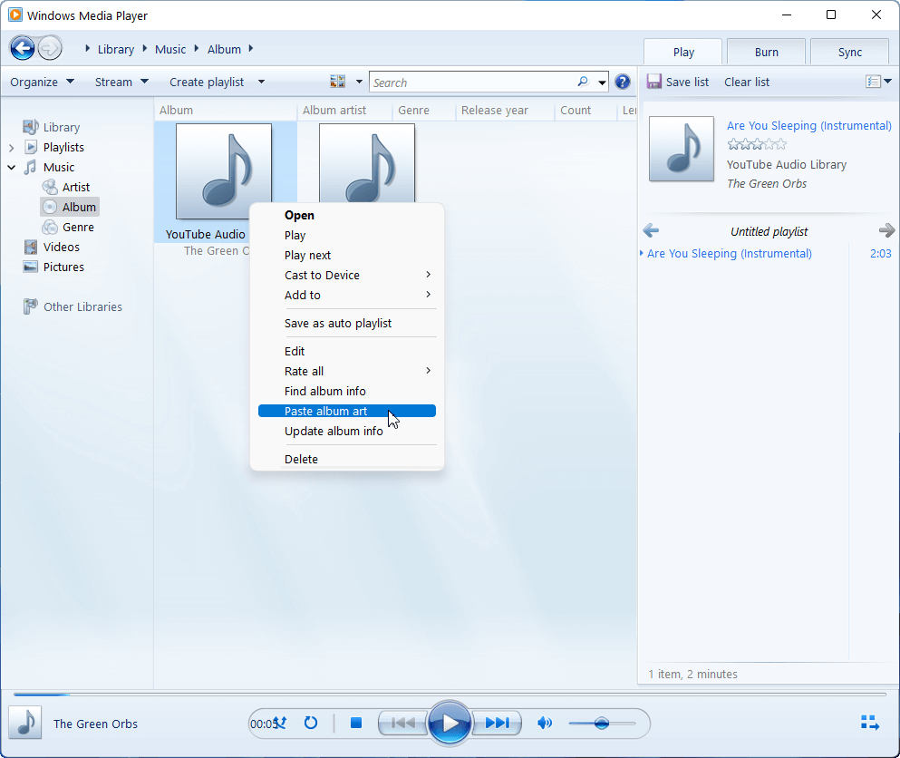
Task: Switch to Now Playing view icon
Action: [870, 723]
